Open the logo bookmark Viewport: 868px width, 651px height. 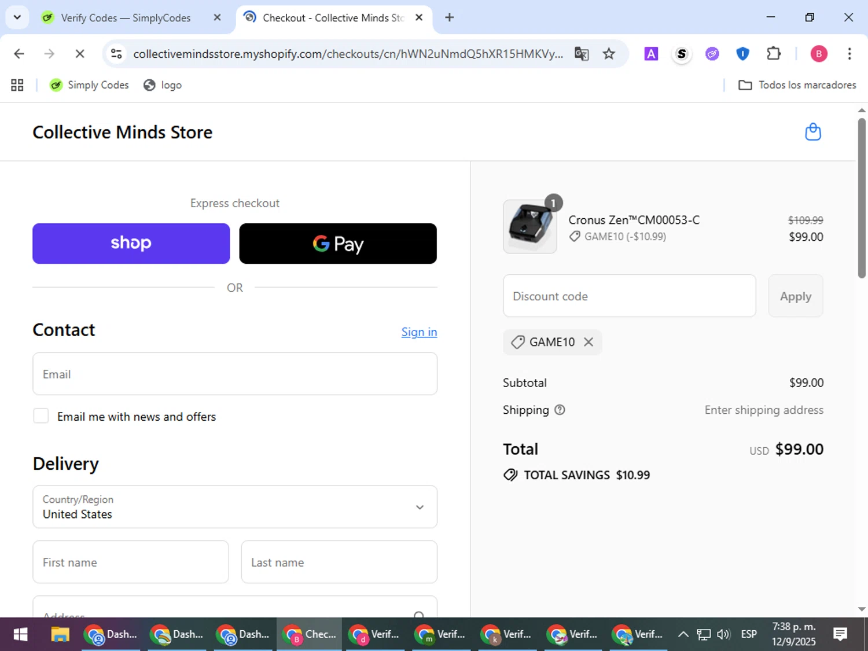(x=163, y=85)
